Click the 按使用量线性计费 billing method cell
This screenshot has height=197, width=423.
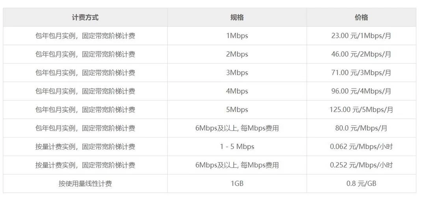click(85, 184)
